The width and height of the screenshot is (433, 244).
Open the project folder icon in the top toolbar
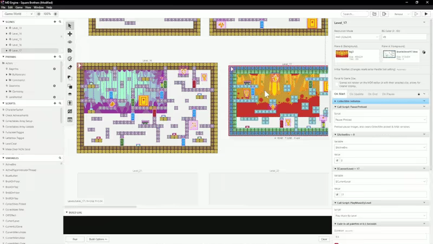click(374, 14)
